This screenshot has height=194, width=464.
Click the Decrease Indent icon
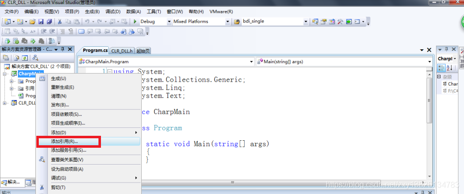point(43,31)
